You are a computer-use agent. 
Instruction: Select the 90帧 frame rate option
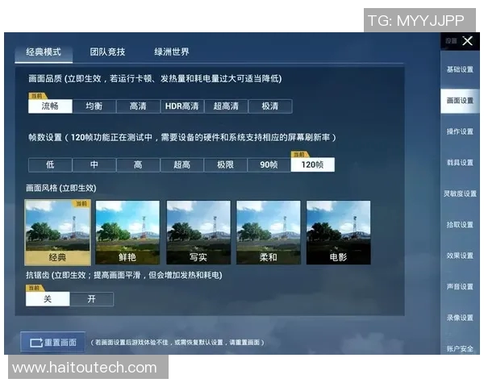click(269, 164)
